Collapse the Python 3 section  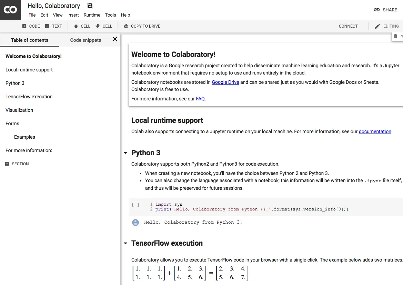pyautogui.click(x=125, y=153)
